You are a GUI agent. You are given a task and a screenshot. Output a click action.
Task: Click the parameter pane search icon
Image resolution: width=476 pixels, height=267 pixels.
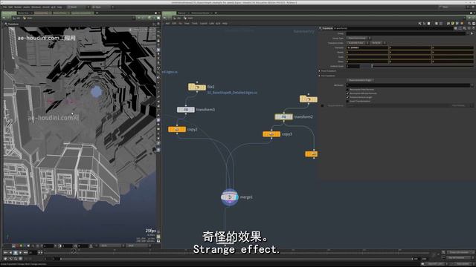click(x=464, y=28)
